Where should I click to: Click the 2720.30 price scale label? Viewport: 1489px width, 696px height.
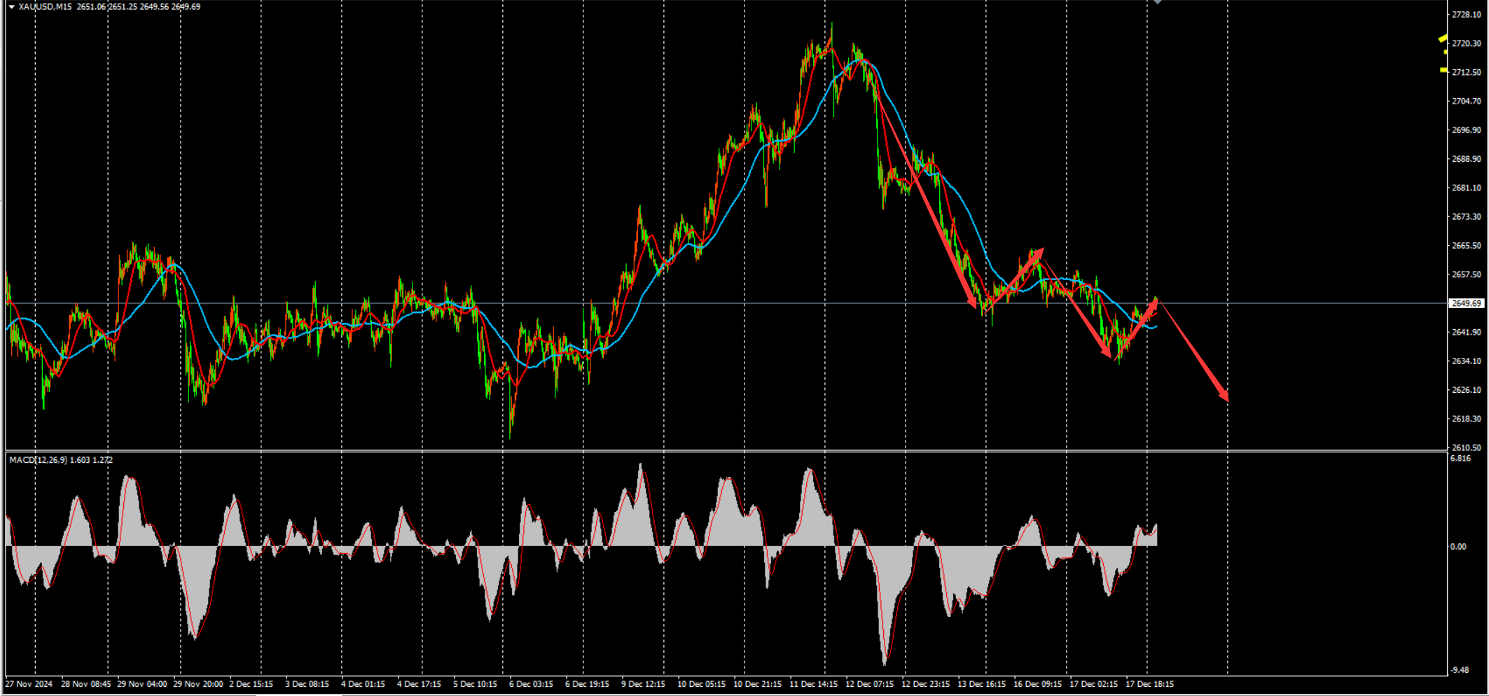tap(1467, 43)
